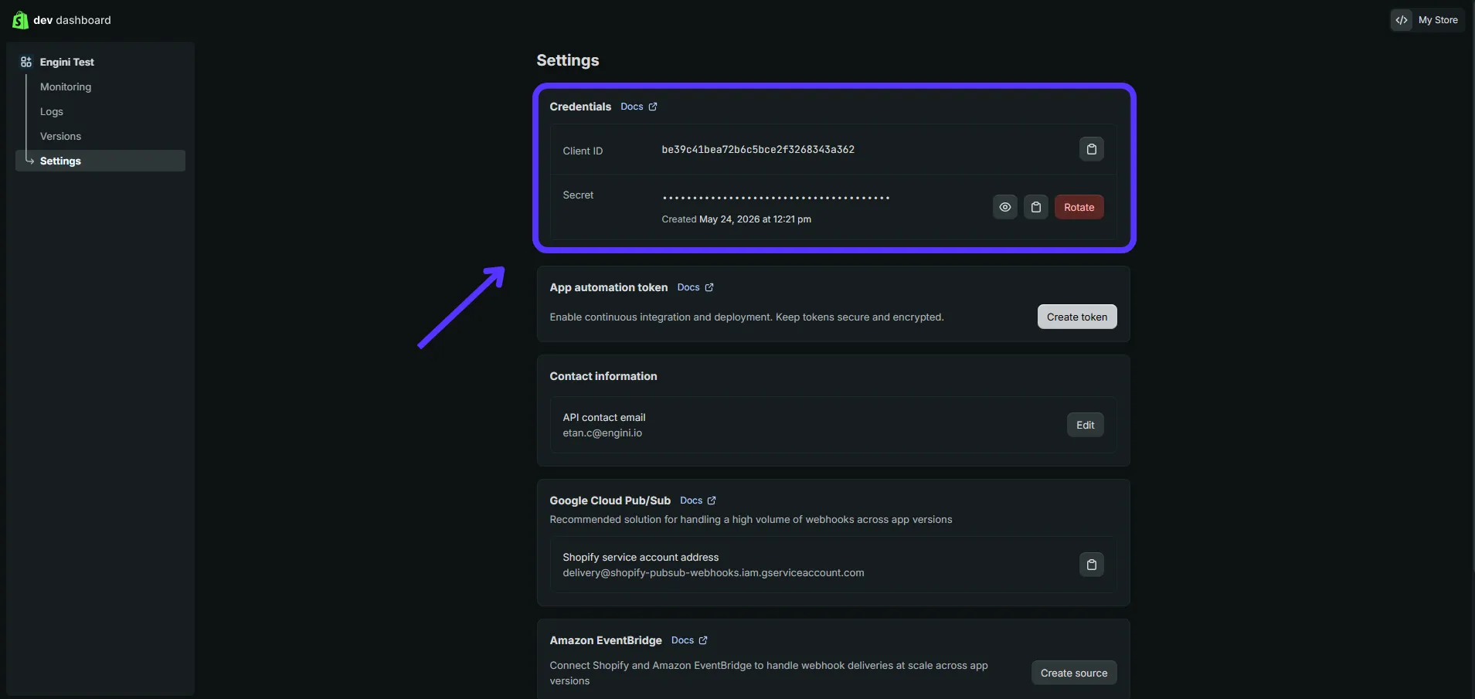Click the Shopify logo in the header
Image resolution: width=1475 pixels, height=699 pixels.
[20, 20]
